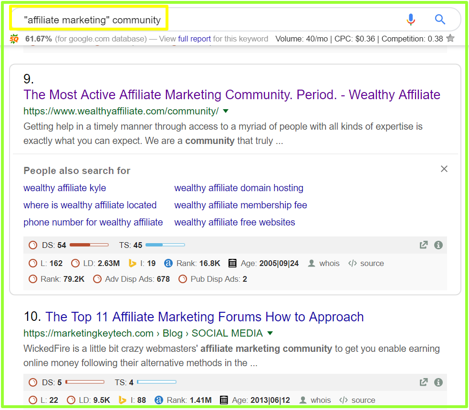The height and width of the screenshot is (410, 469).
Task: Click the 'LD: 2.63M' value
Action: 102,263
